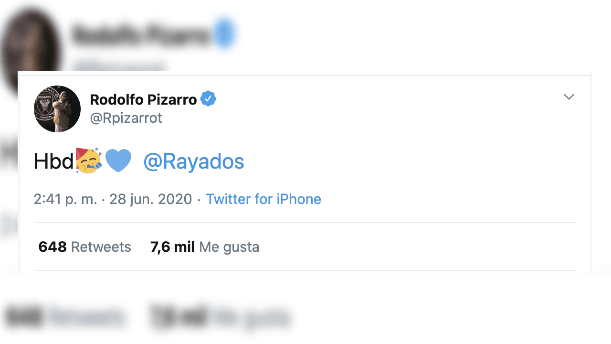The height and width of the screenshot is (344, 611).
Task: Click the date 28 jun. 2020
Action: (x=151, y=199)
